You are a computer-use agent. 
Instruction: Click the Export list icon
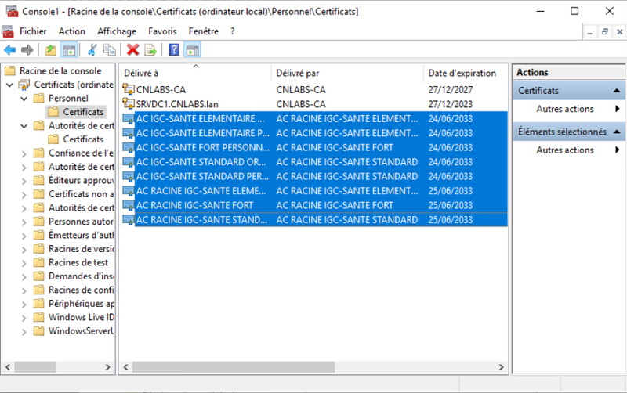pyautogui.click(x=150, y=50)
